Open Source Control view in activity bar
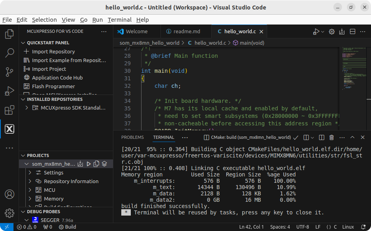 tap(9, 72)
